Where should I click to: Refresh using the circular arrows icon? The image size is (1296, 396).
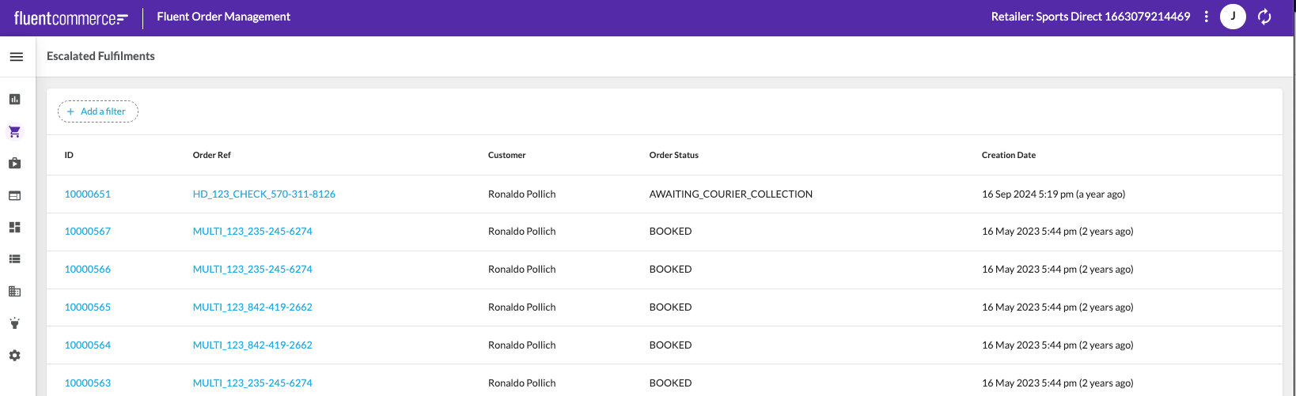(1264, 17)
